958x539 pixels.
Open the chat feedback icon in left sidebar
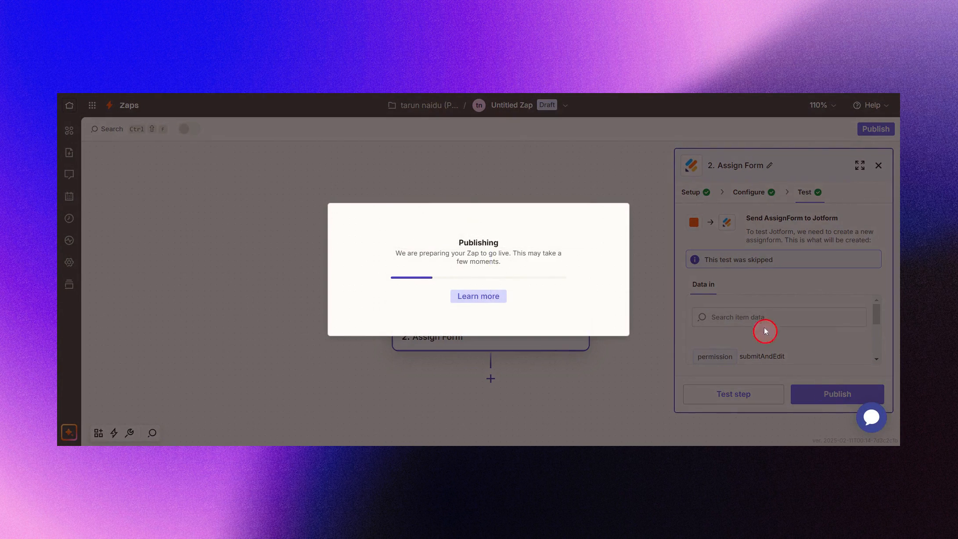(x=69, y=174)
